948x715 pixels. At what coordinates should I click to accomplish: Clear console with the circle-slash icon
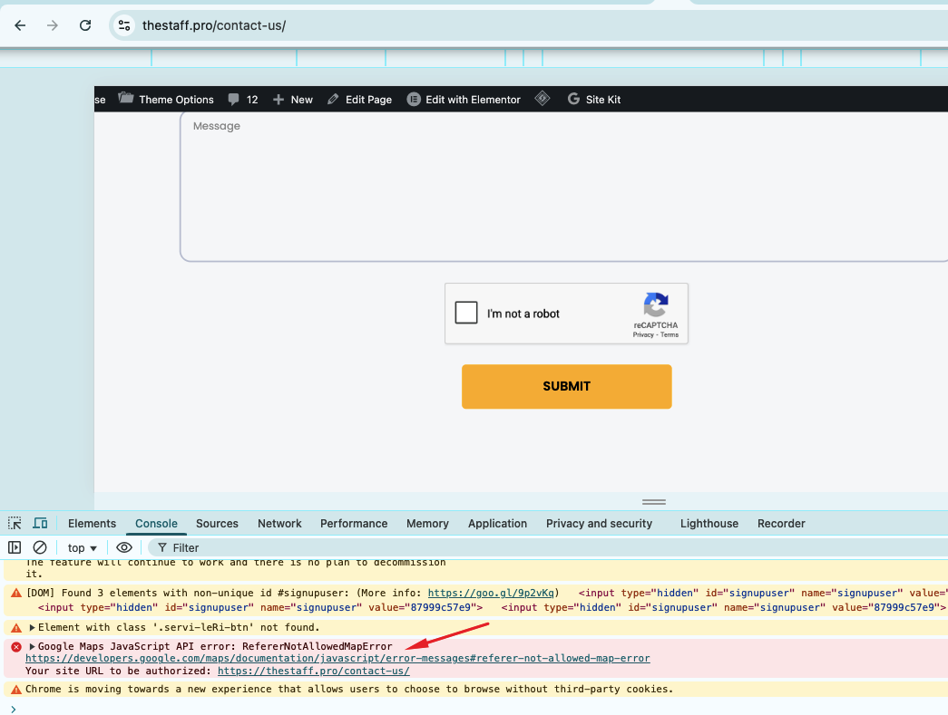pyautogui.click(x=40, y=547)
